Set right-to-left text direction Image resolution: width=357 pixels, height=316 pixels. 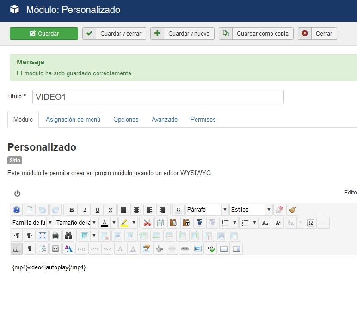30,236
